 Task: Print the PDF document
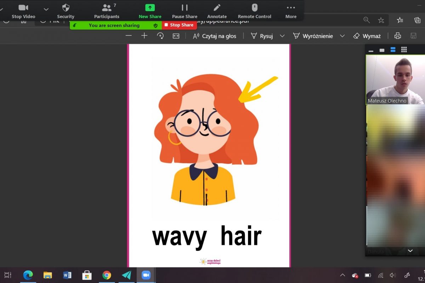pyautogui.click(x=398, y=36)
